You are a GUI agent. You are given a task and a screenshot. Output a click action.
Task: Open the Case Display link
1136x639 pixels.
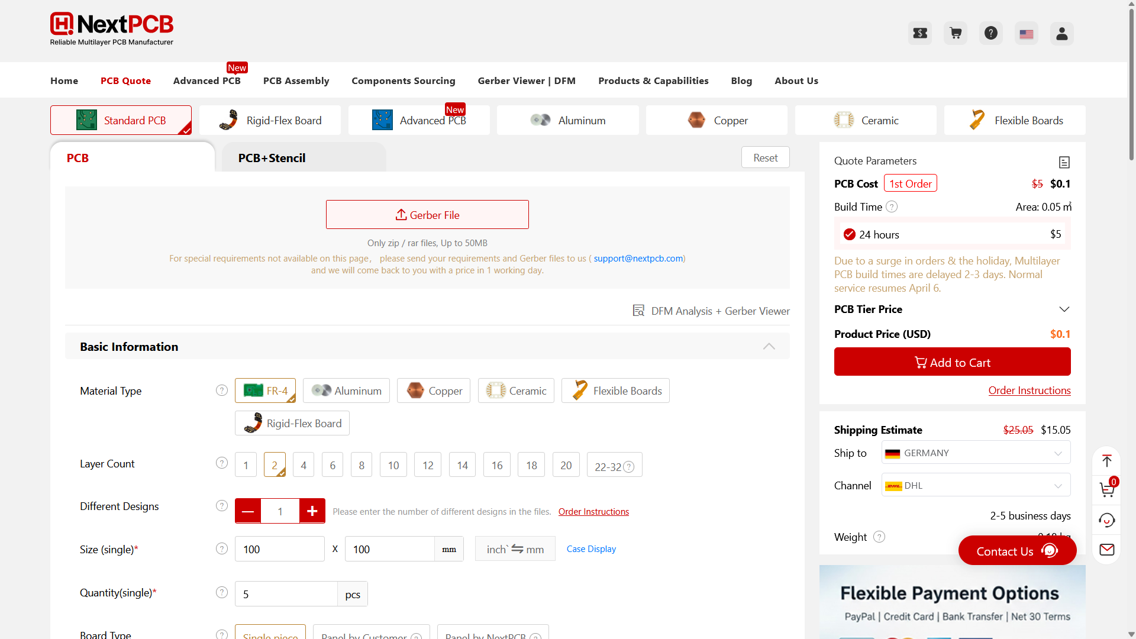(x=591, y=548)
